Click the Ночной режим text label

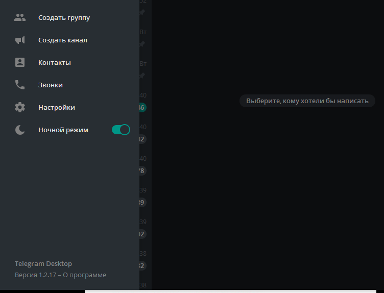[63, 130]
